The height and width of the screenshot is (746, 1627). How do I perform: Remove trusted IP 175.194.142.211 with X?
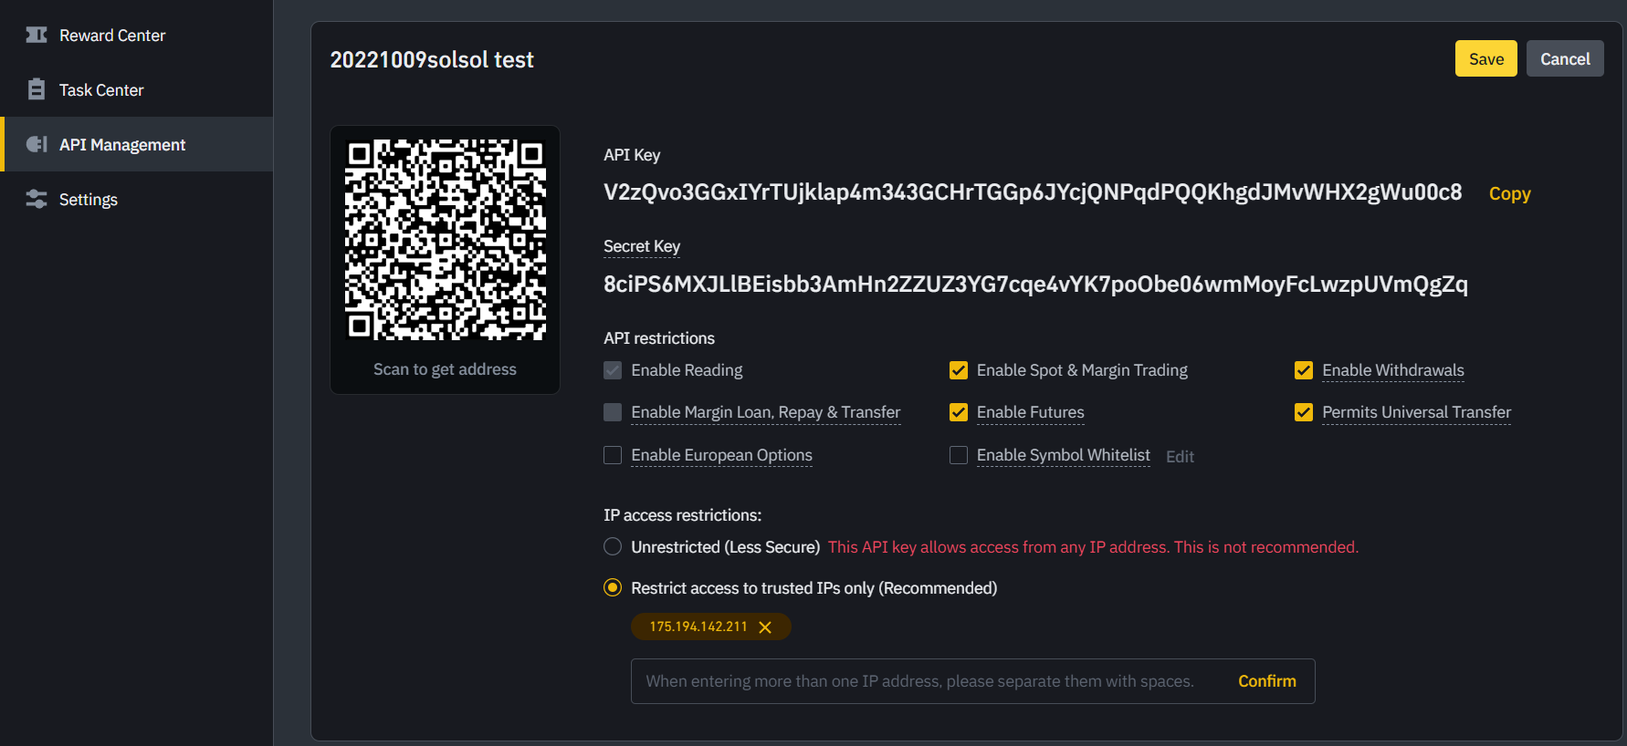click(765, 627)
